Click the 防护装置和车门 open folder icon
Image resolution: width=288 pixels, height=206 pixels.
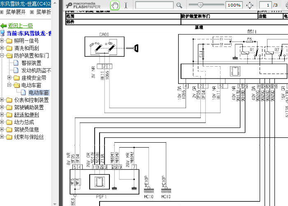tap(9, 56)
